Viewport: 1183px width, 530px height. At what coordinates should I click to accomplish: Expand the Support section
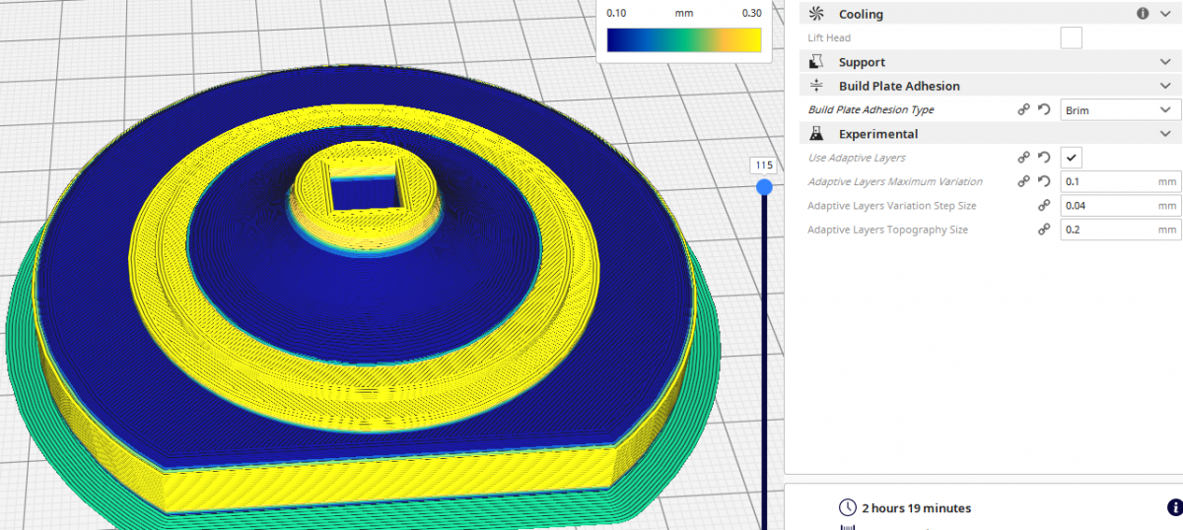(1166, 62)
